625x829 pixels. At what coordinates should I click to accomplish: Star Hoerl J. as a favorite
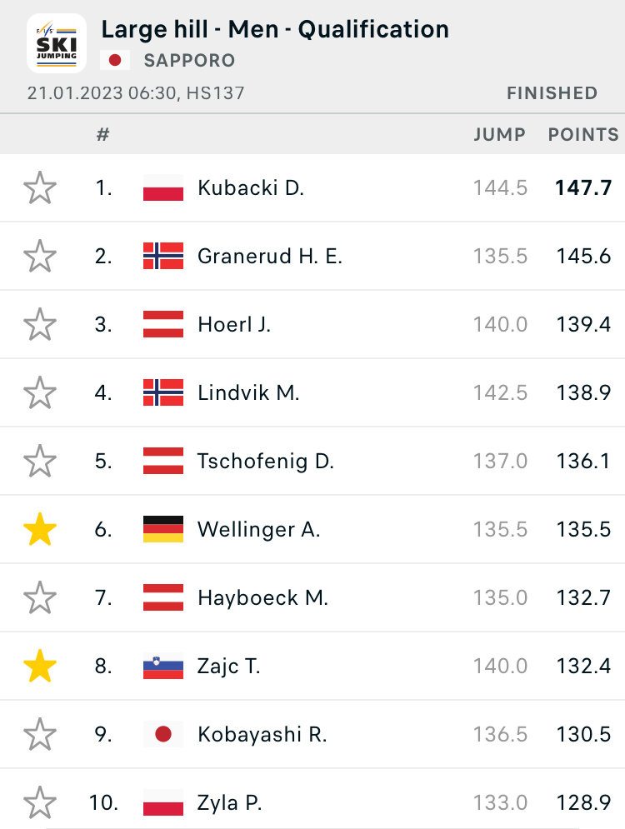40,325
